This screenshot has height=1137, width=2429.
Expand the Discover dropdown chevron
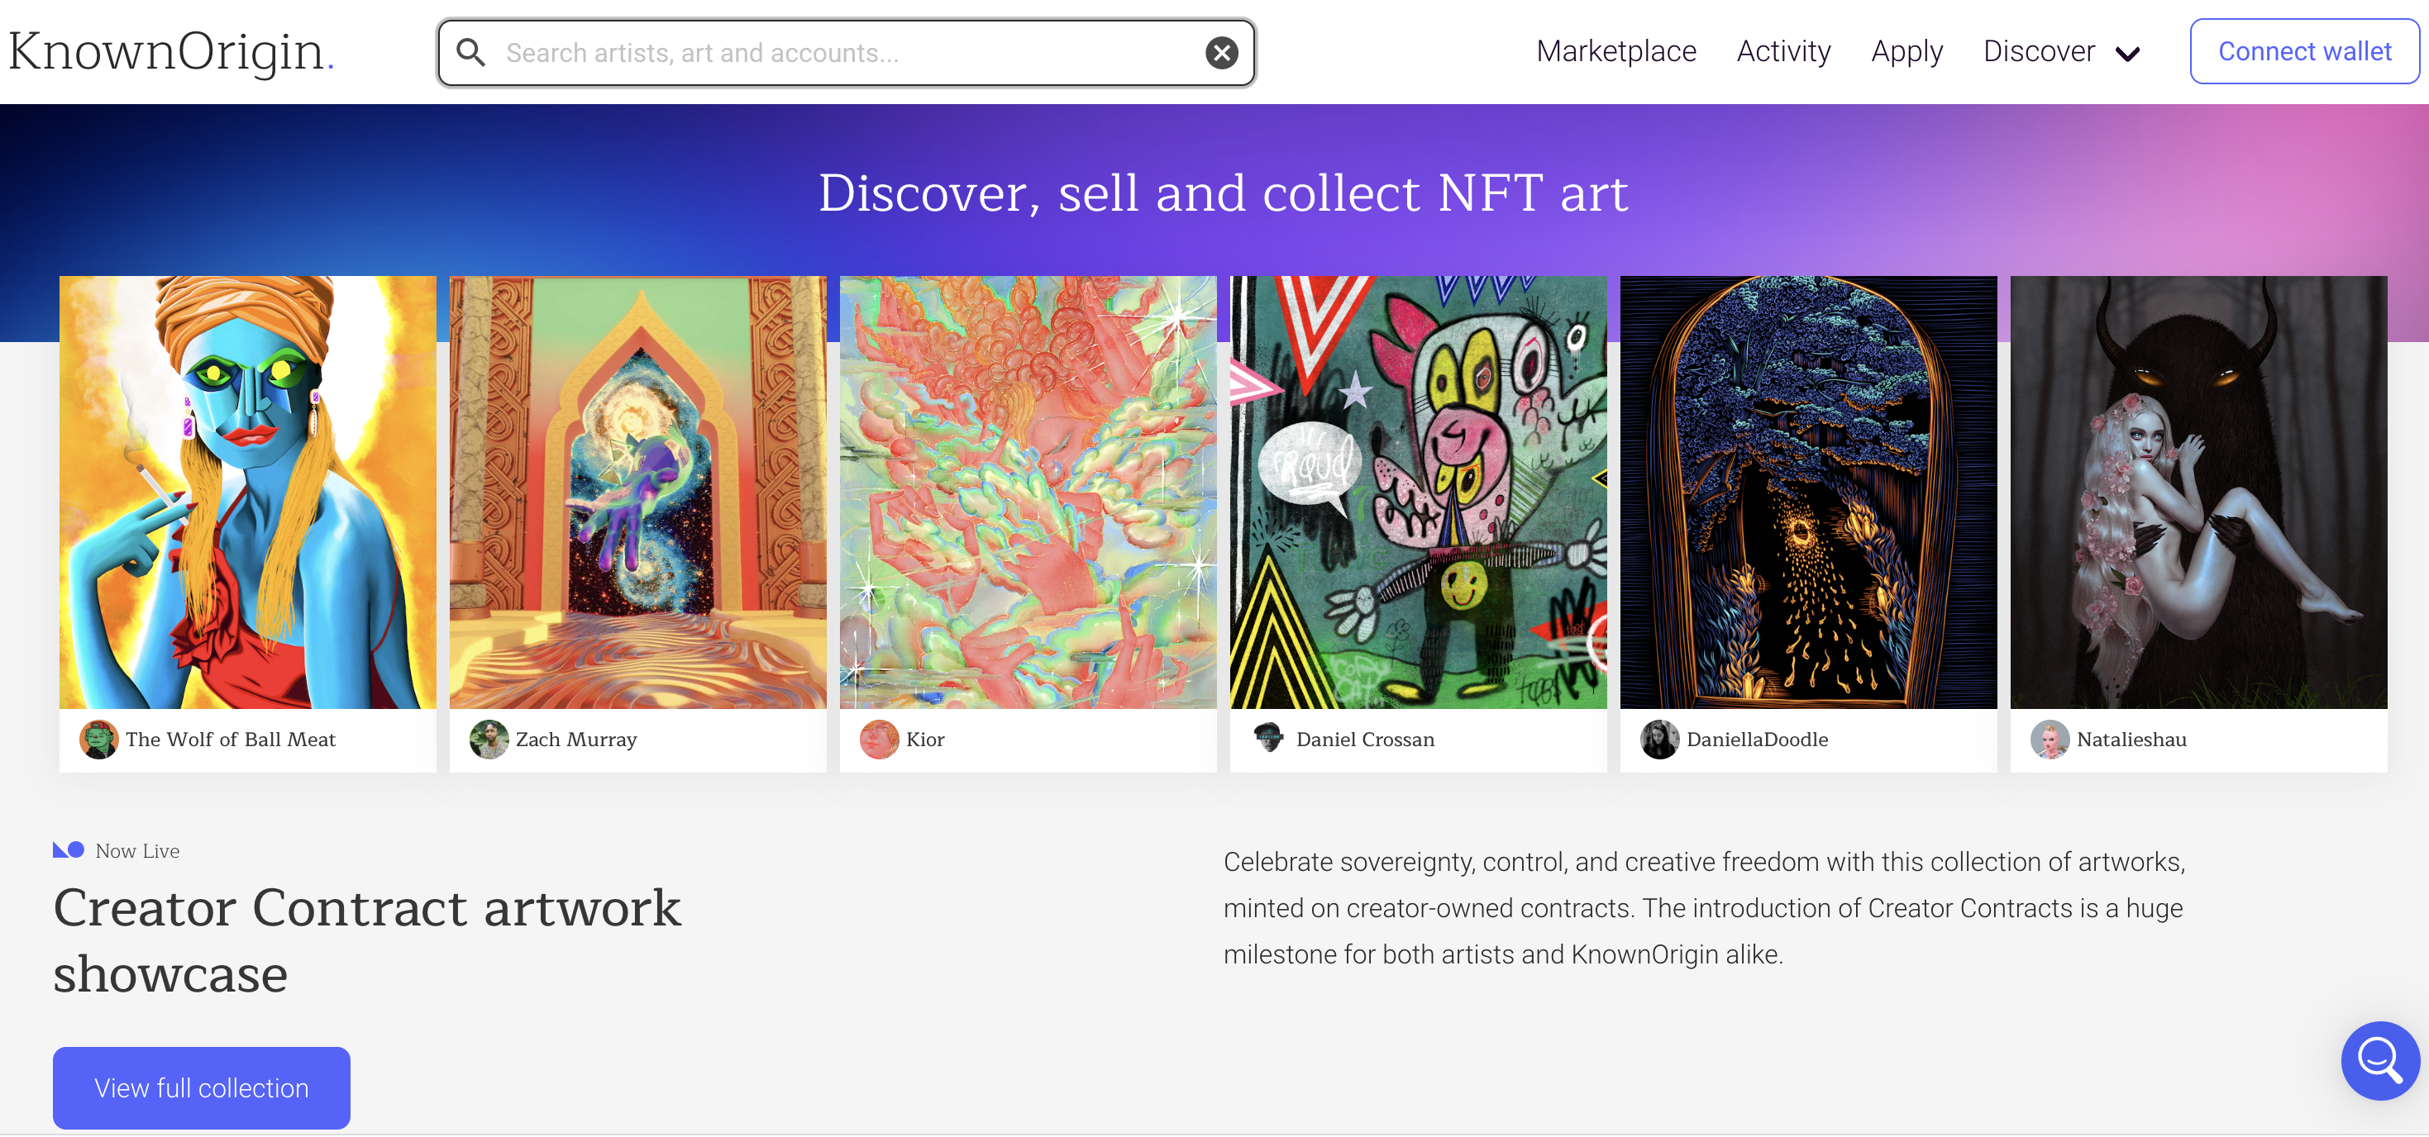(x=2127, y=54)
